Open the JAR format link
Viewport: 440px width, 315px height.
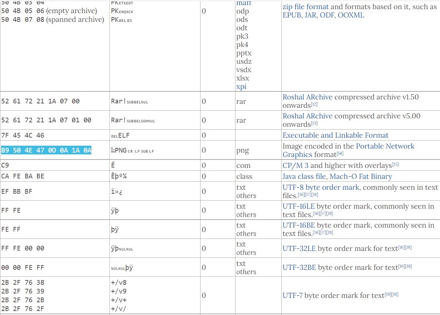pyautogui.click(x=309, y=15)
